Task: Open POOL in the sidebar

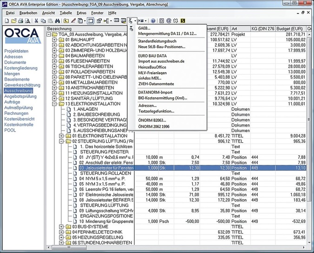Action: 10,130
